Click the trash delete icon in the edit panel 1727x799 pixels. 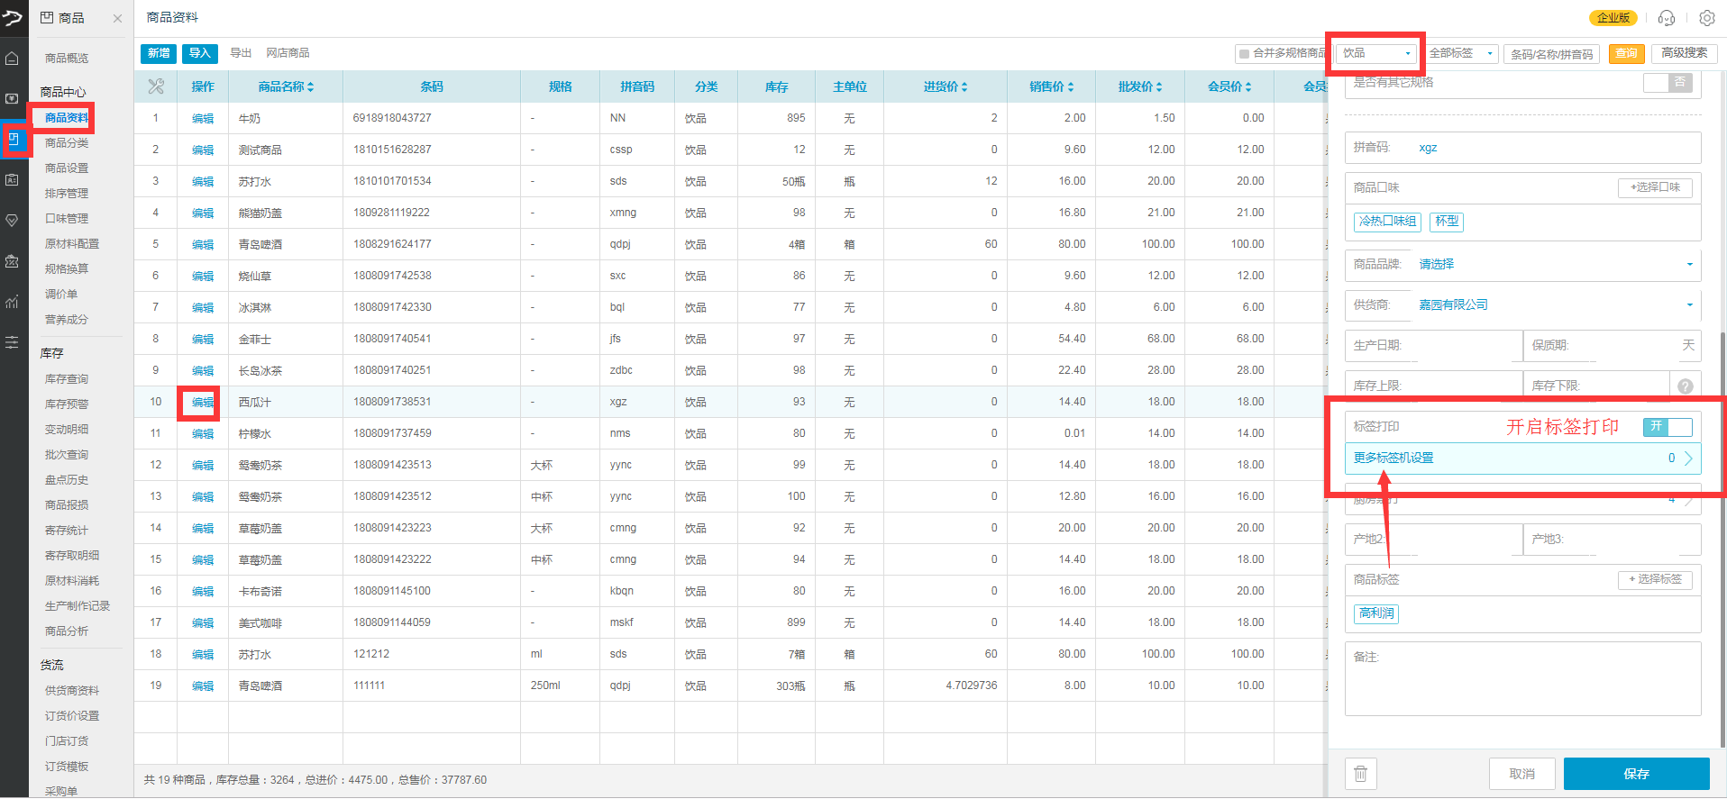coord(1361,774)
